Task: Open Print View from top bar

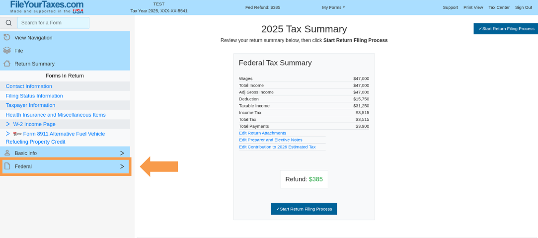Action: click(473, 7)
